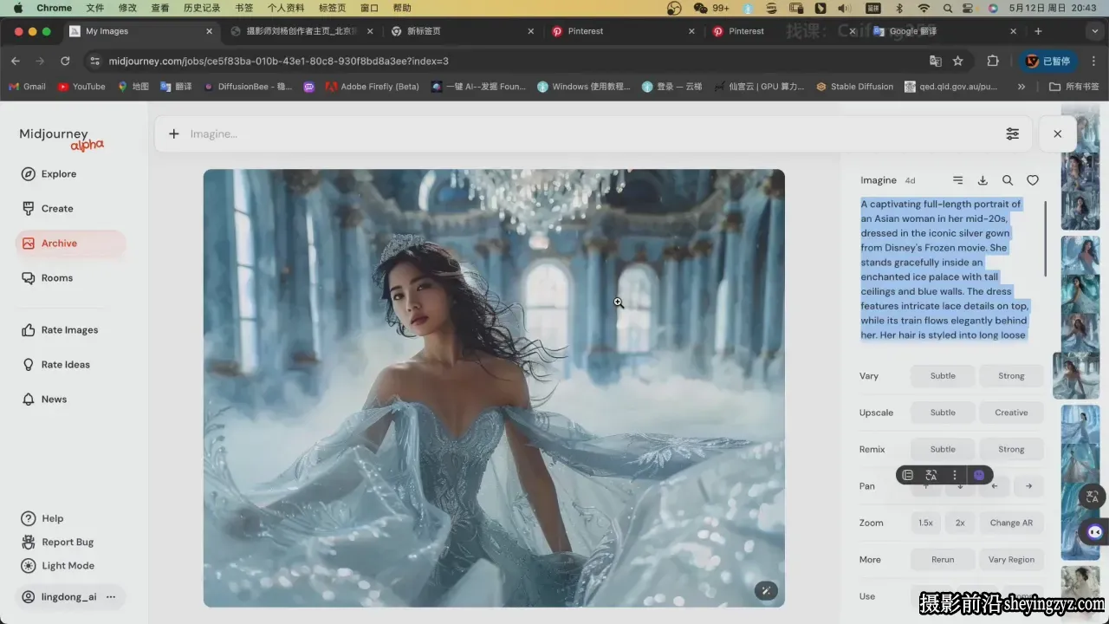Click the Vary Subtle button
The height and width of the screenshot is (624, 1109).
pos(943,376)
